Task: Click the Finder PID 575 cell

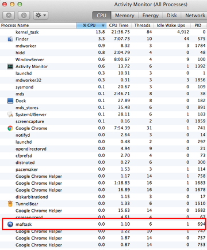Action: [201, 39]
